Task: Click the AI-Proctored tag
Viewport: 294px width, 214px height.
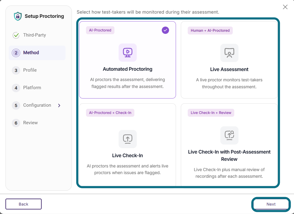Action: coord(100,30)
